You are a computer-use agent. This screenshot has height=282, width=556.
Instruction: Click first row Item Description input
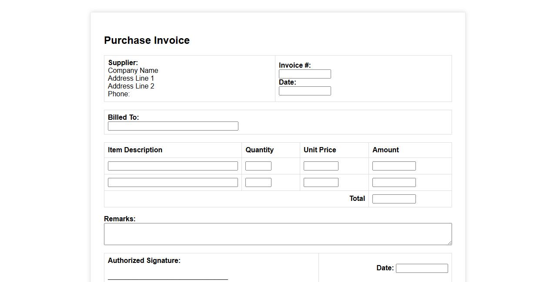click(173, 166)
